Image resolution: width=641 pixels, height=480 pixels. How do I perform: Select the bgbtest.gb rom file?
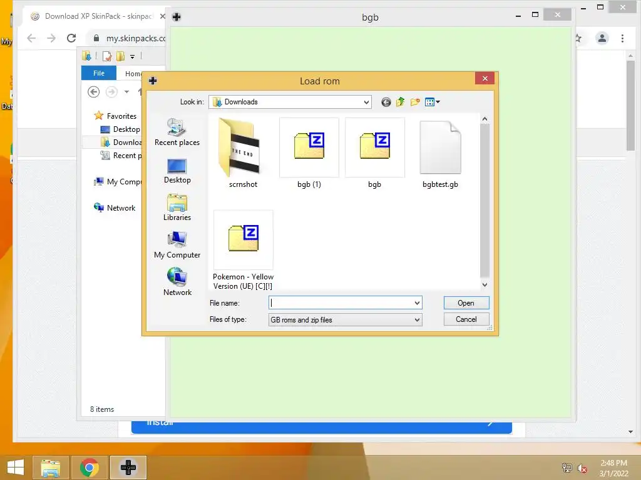coord(440,153)
